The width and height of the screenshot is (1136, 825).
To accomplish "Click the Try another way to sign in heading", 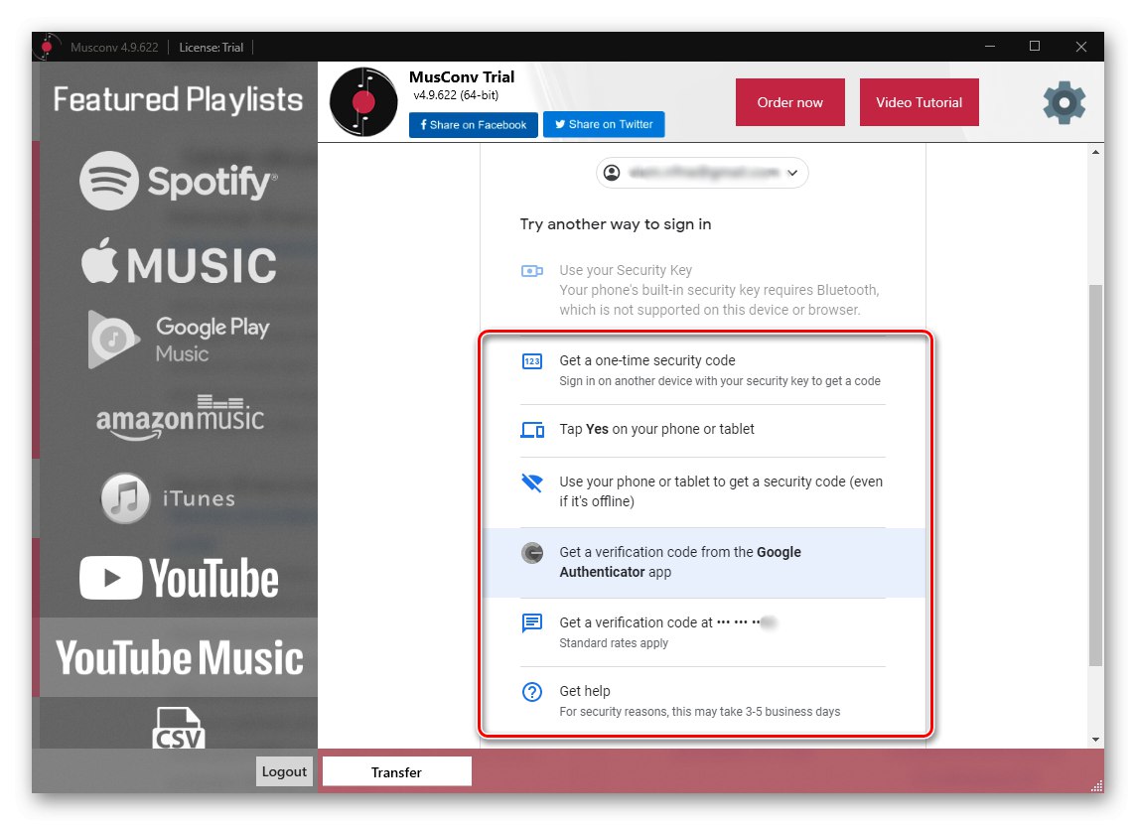I will pos(615,224).
